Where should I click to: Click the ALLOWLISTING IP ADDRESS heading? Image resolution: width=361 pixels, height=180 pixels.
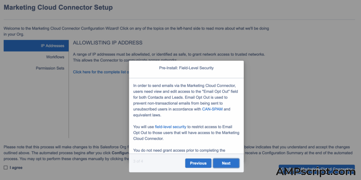tap(108, 43)
